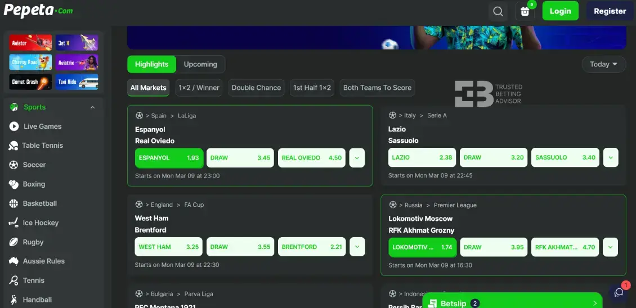Image resolution: width=636 pixels, height=308 pixels.
Task: Switch to the Upcoming tab
Action: click(x=200, y=64)
